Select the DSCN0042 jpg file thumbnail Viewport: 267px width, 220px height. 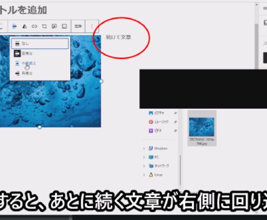202,129
